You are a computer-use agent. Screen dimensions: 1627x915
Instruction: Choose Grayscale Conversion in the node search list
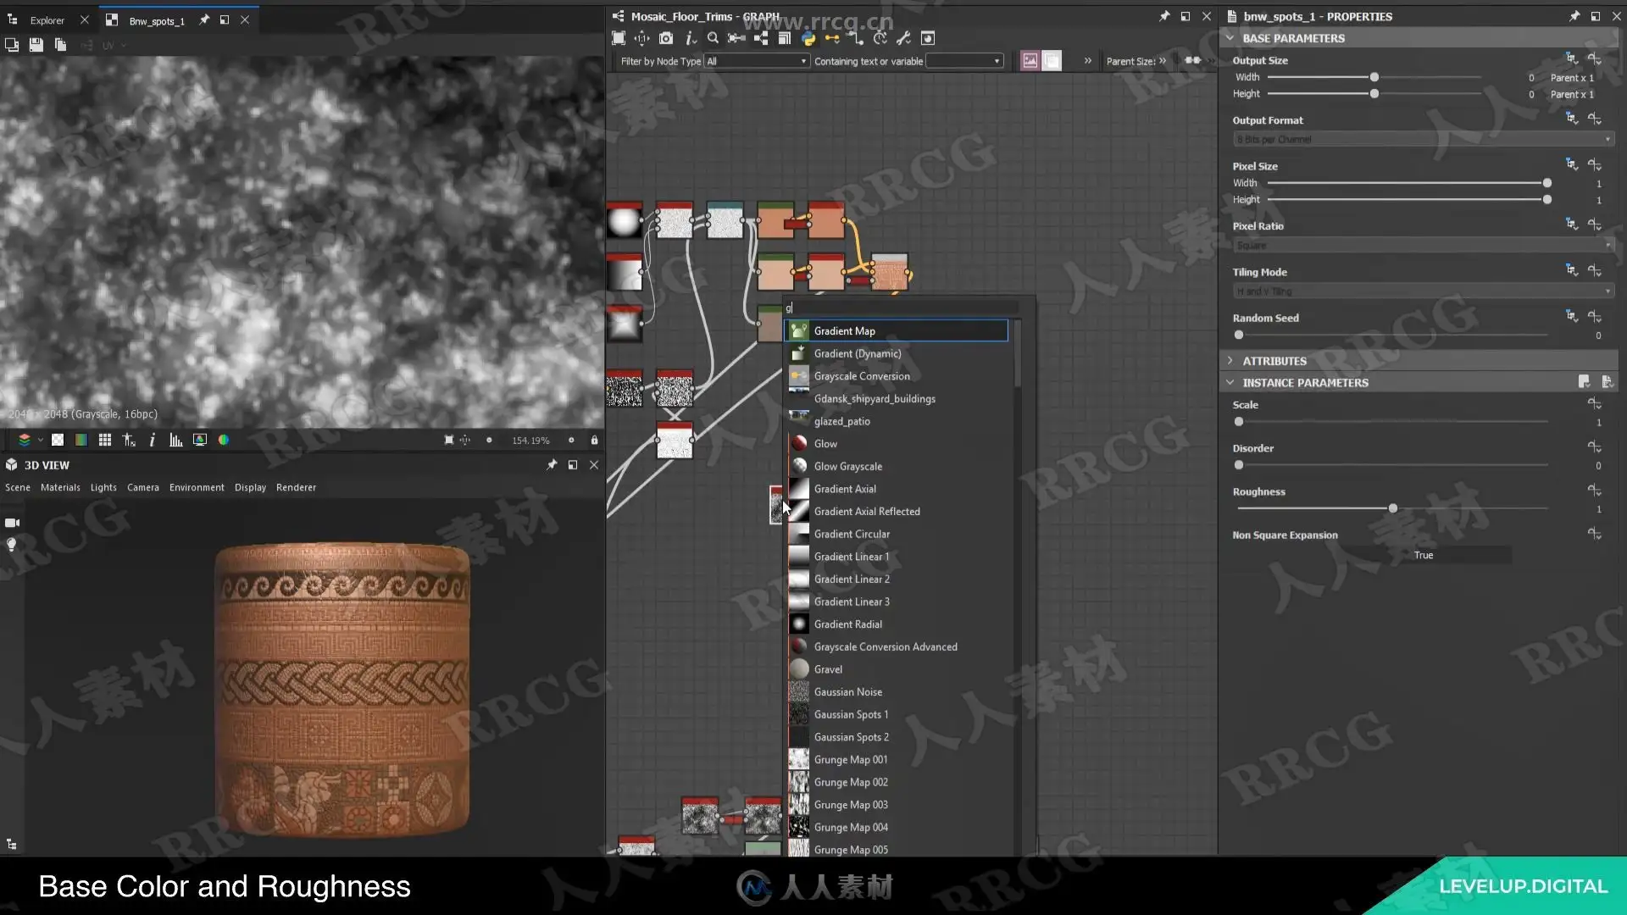861,376
